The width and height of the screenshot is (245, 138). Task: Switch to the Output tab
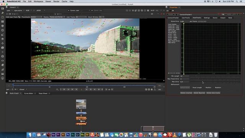223,18
